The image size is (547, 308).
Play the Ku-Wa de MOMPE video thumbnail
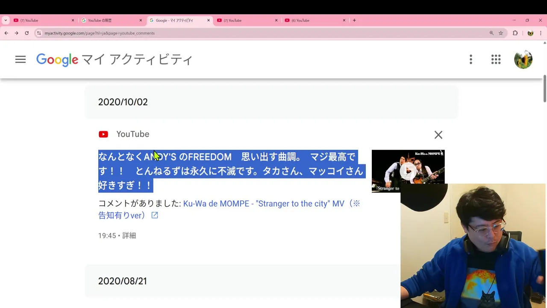pos(408,171)
